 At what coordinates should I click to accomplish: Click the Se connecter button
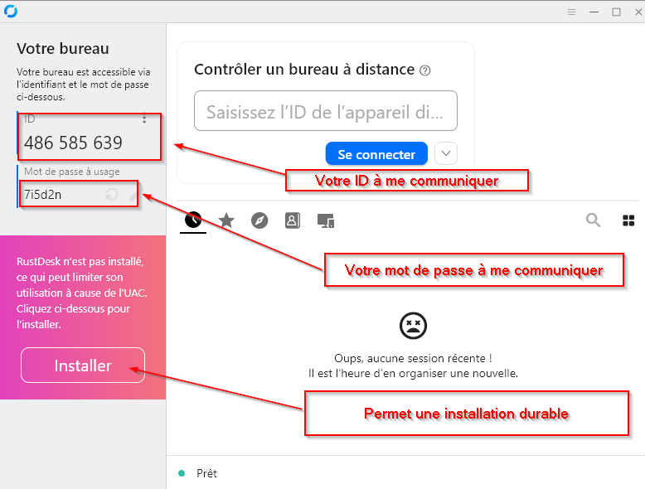(376, 154)
